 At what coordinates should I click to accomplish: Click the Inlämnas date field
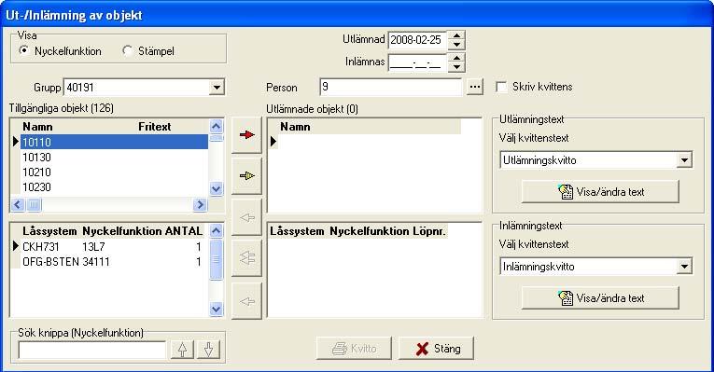click(x=417, y=62)
